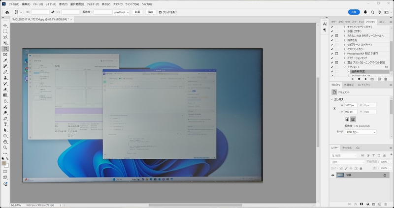Click the 消去 button

click(x=151, y=12)
